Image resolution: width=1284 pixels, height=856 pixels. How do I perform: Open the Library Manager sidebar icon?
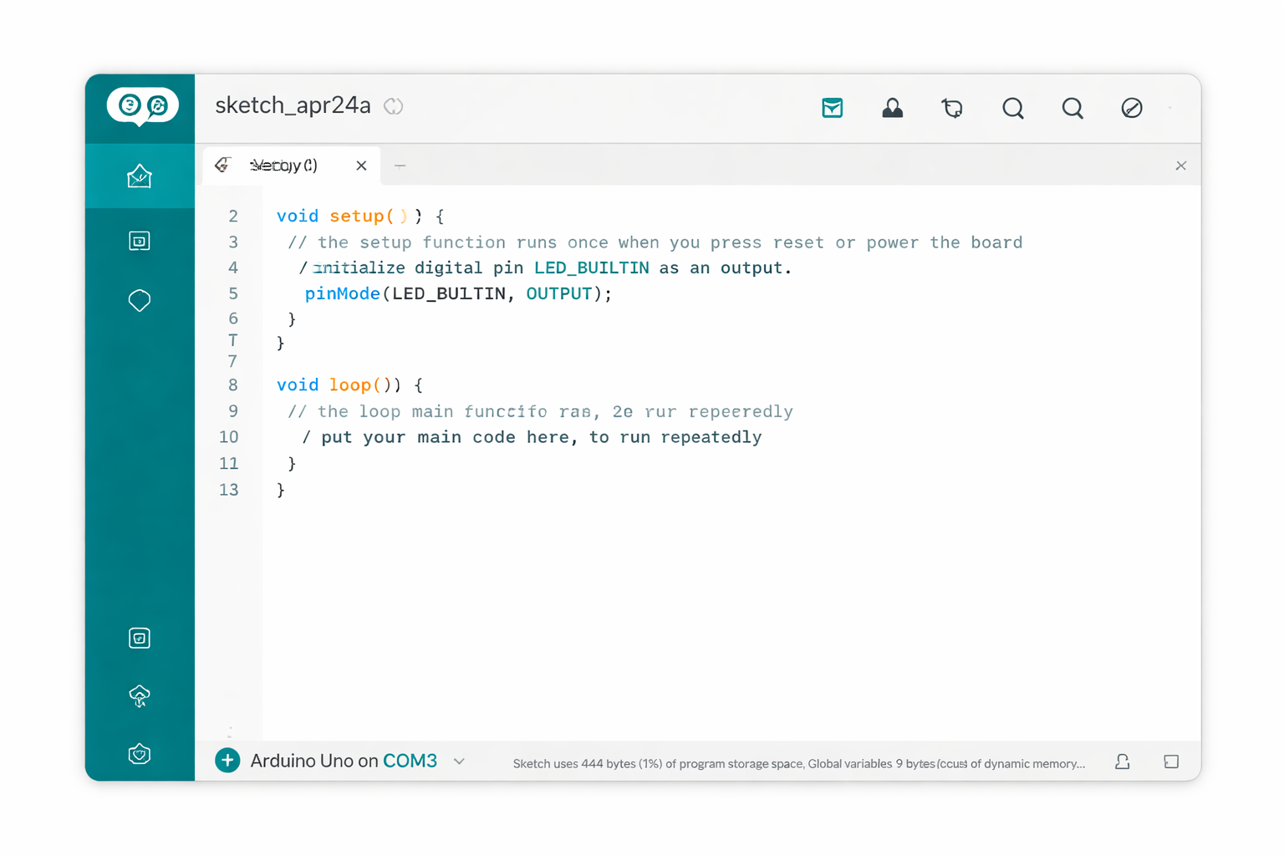(x=140, y=300)
